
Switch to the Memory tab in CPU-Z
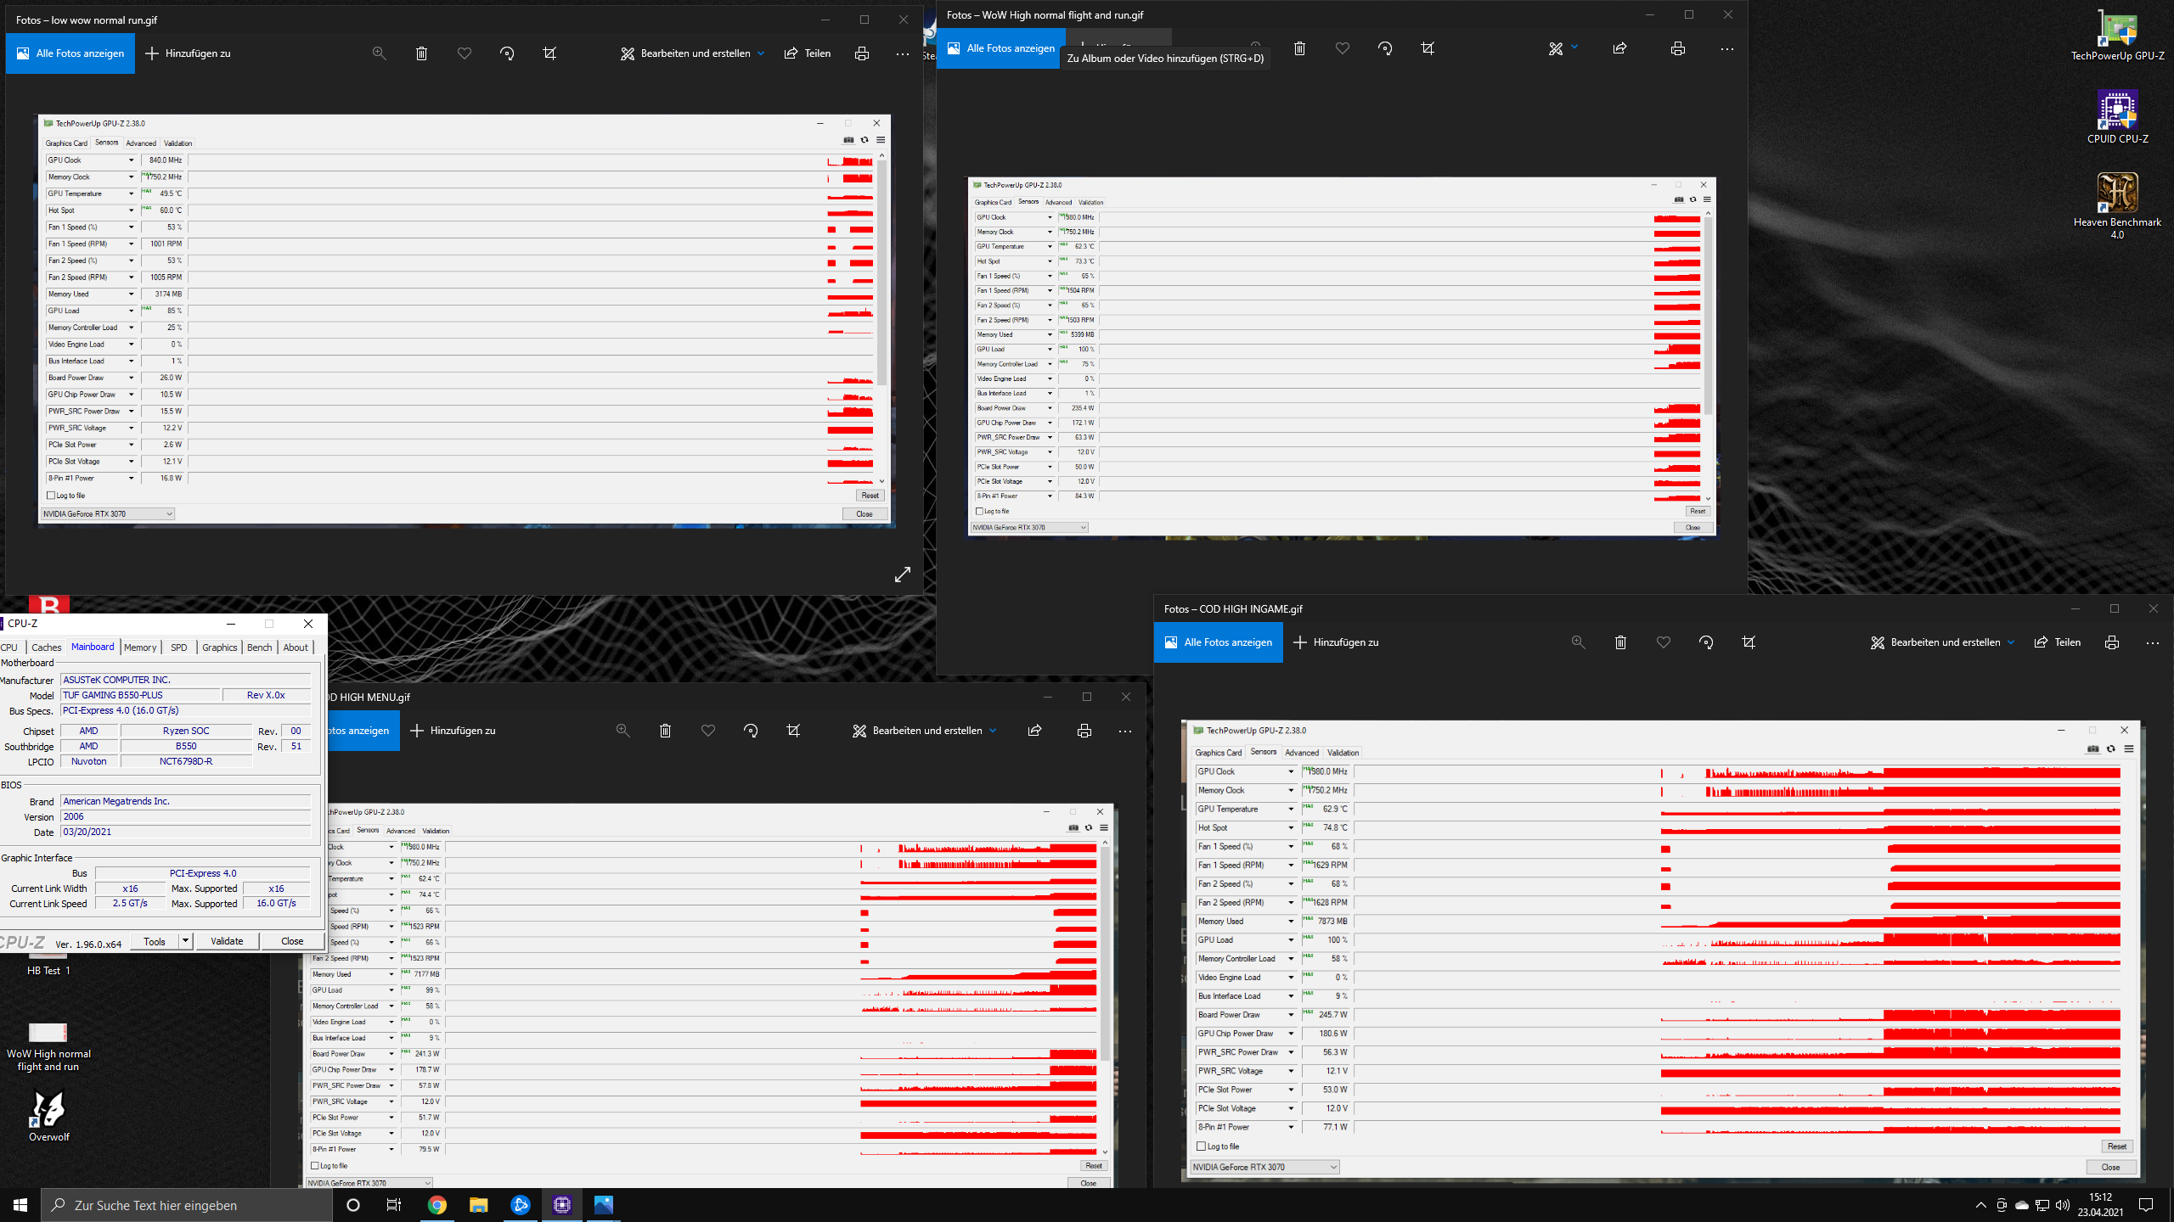(140, 647)
